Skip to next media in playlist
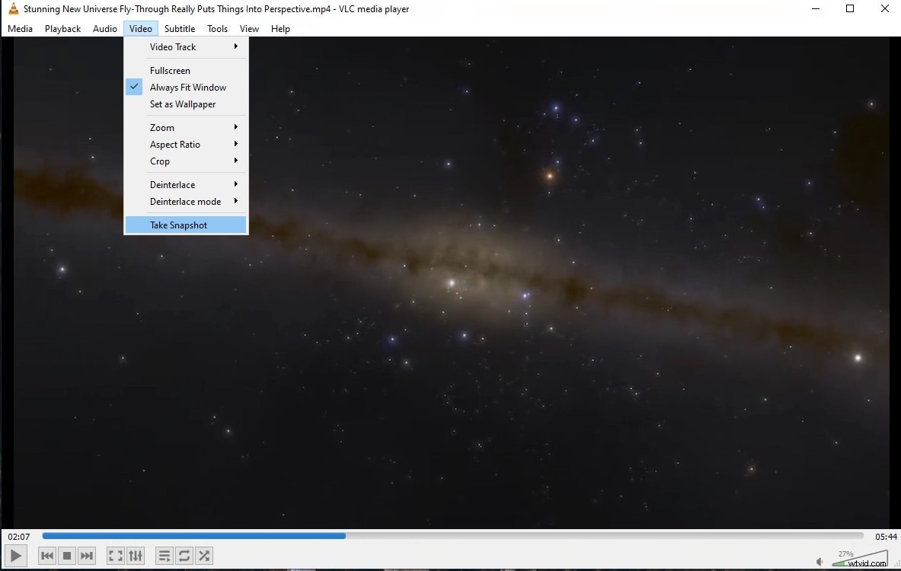 click(x=87, y=556)
